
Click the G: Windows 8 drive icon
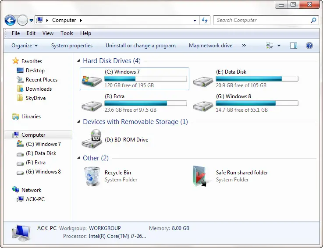point(203,106)
